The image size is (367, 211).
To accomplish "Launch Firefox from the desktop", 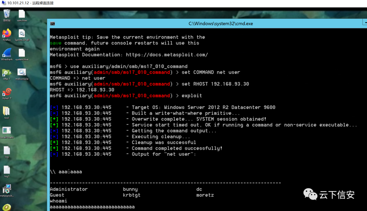I will 6,35.
